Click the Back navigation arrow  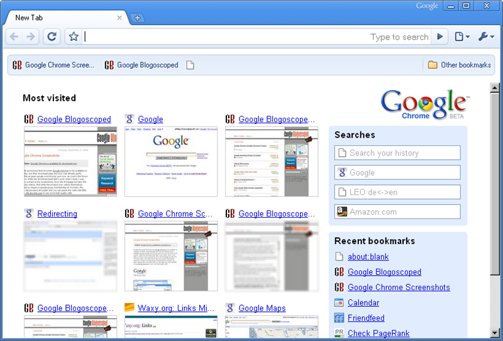click(14, 37)
